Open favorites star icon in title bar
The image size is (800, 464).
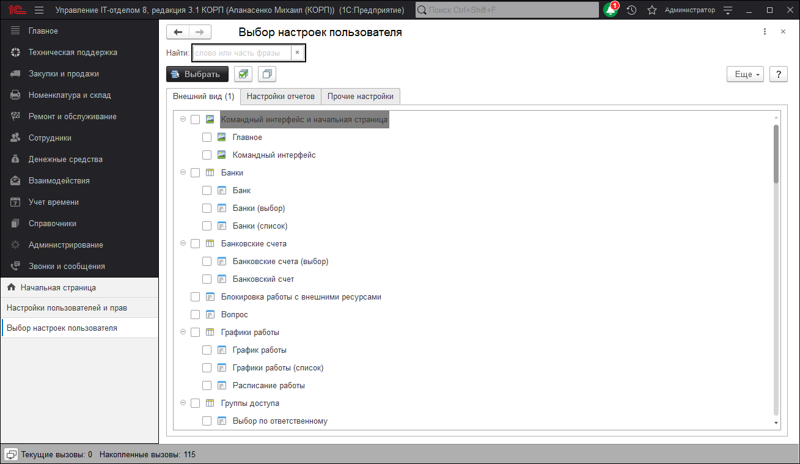(652, 10)
